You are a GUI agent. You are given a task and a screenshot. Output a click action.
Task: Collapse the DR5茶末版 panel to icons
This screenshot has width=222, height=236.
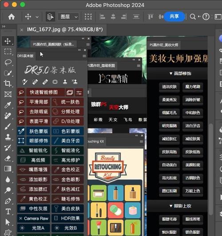(x=79, y=50)
